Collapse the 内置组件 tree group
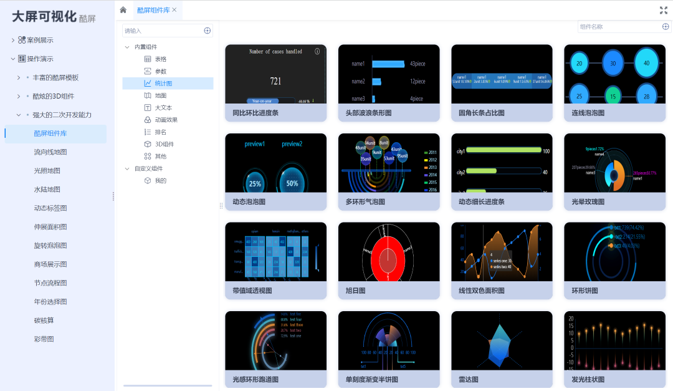 (x=127, y=47)
